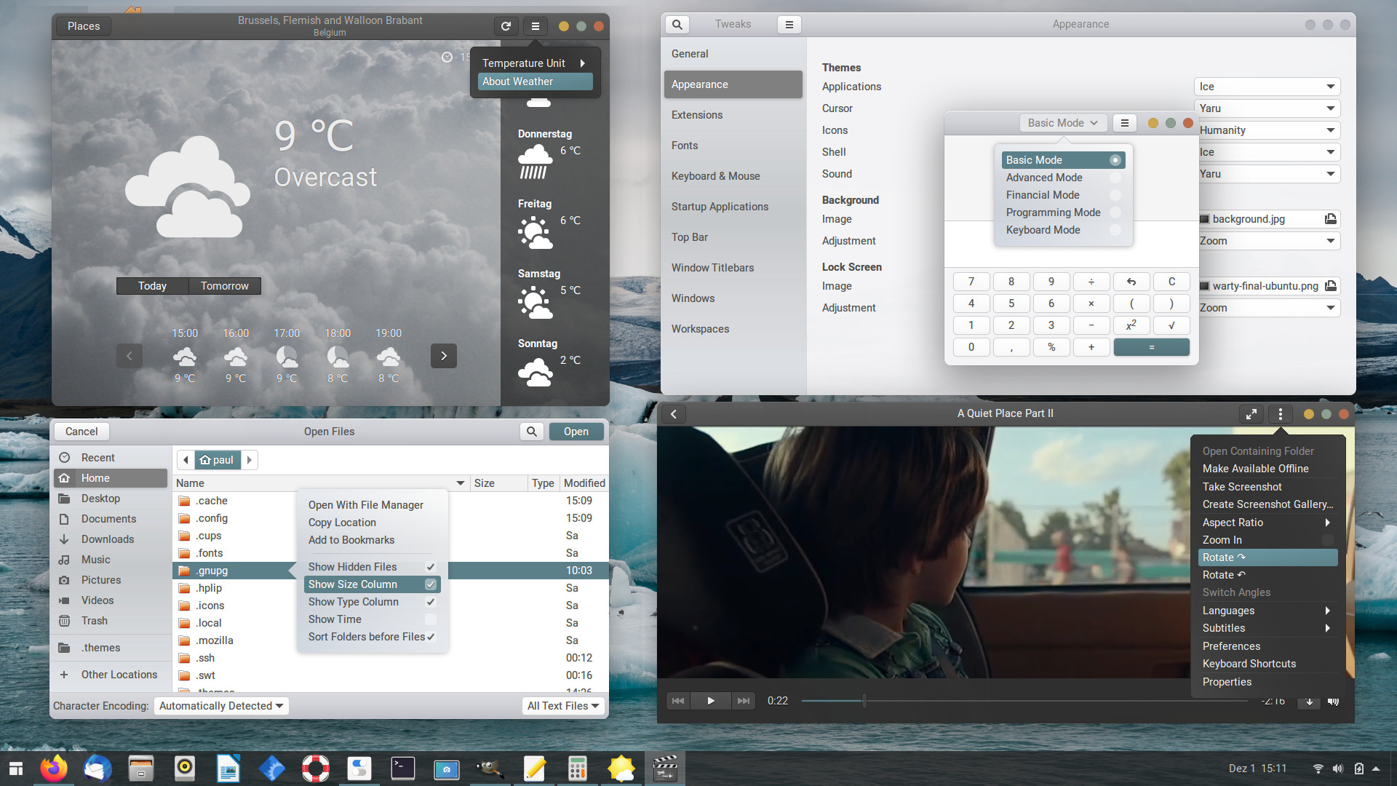
Task: Open the Calculator hamburger menu
Action: 1124,123
